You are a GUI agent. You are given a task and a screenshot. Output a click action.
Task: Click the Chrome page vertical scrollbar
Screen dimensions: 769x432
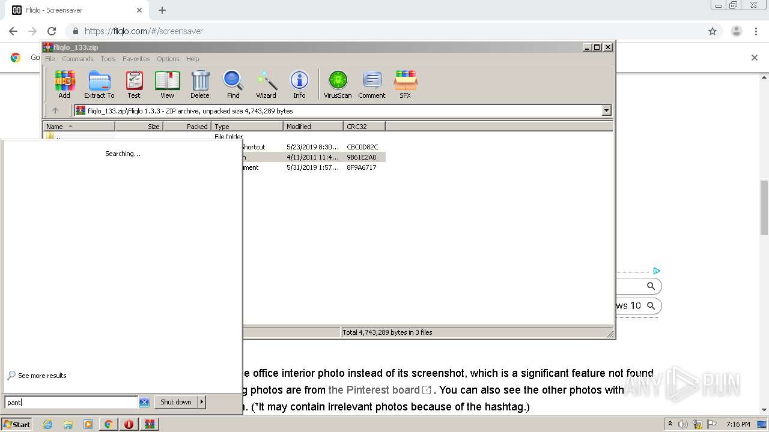click(764, 208)
